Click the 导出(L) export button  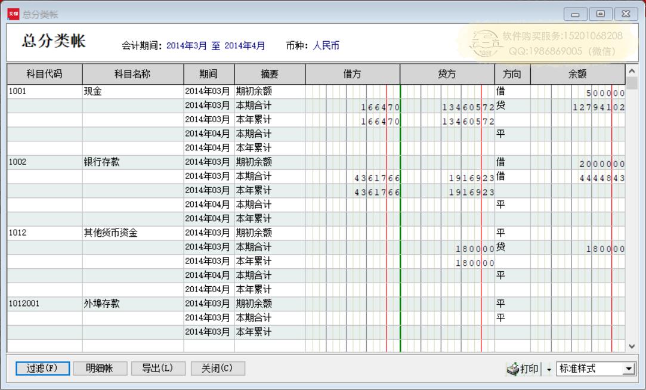coord(157,369)
